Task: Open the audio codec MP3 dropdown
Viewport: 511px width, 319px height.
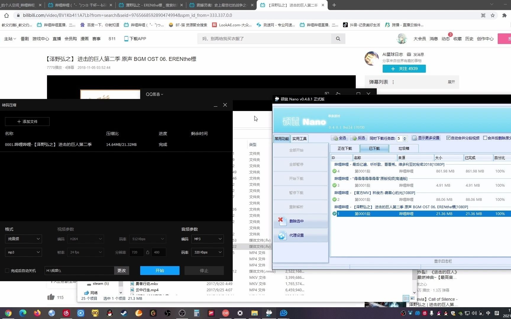Action: [208, 239]
